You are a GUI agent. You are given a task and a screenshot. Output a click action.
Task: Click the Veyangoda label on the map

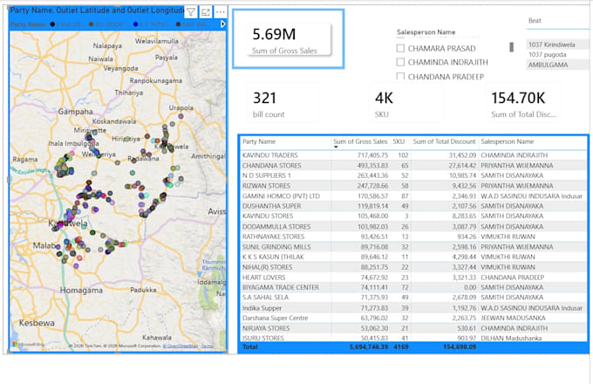[x=120, y=68]
